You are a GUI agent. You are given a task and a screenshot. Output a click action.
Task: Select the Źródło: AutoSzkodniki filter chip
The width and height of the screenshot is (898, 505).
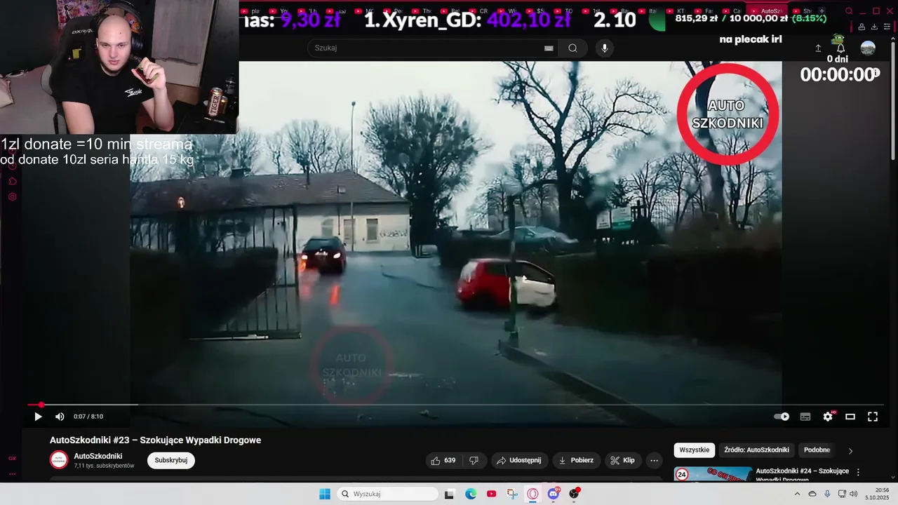[x=756, y=450]
